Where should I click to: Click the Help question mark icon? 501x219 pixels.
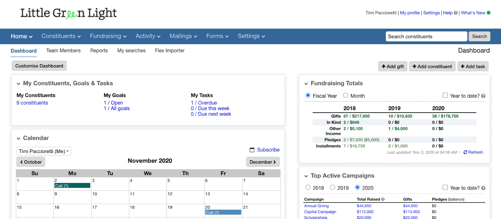point(456,13)
